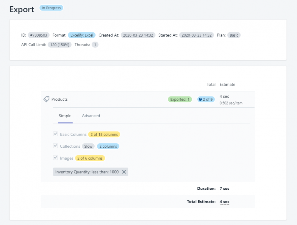This screenshot has height=225, width=297.
Task: Click the Slow badge next to Collections
Action: [88, 146]
